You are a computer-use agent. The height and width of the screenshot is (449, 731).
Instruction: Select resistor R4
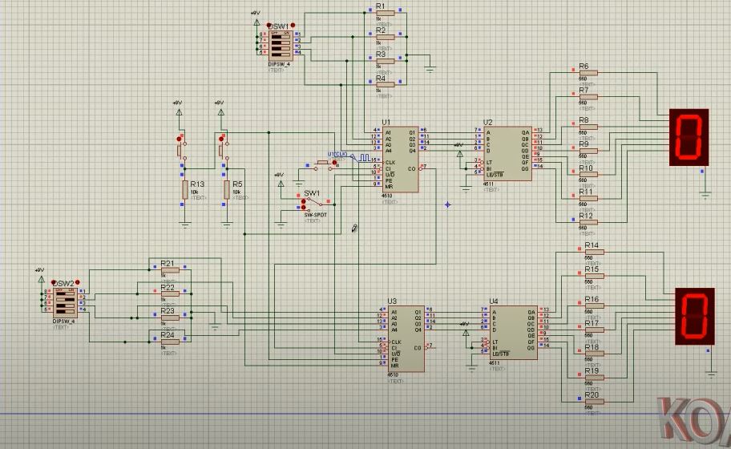385,85
